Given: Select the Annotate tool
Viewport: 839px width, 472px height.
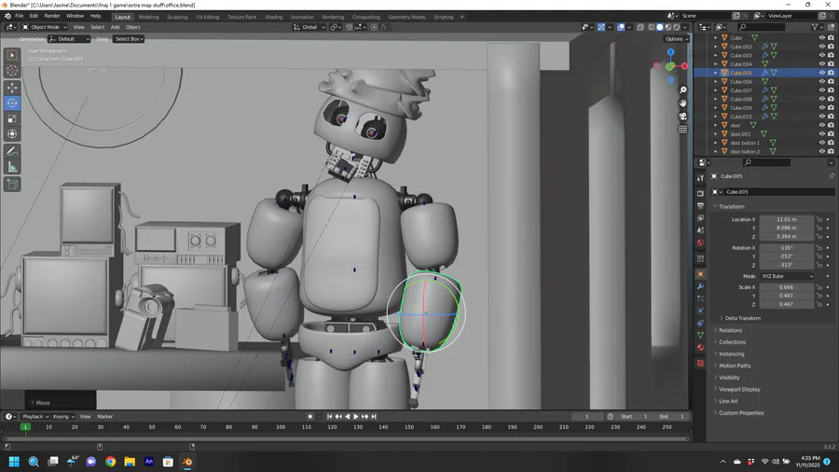Looking at the screenshot, I should click(x=12, y=152).
